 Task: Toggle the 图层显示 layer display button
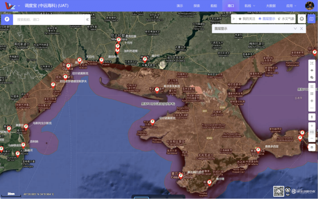pos(267,19)
